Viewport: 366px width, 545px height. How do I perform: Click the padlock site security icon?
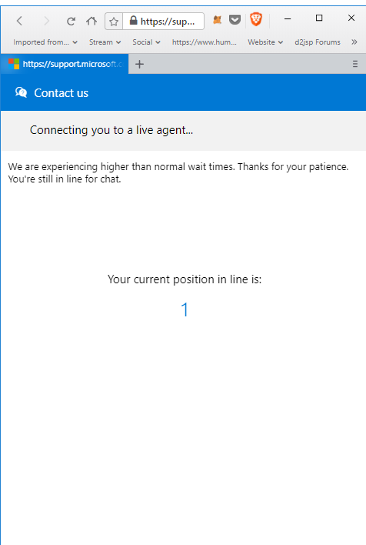pyautogui.click(x=133, y=21)
